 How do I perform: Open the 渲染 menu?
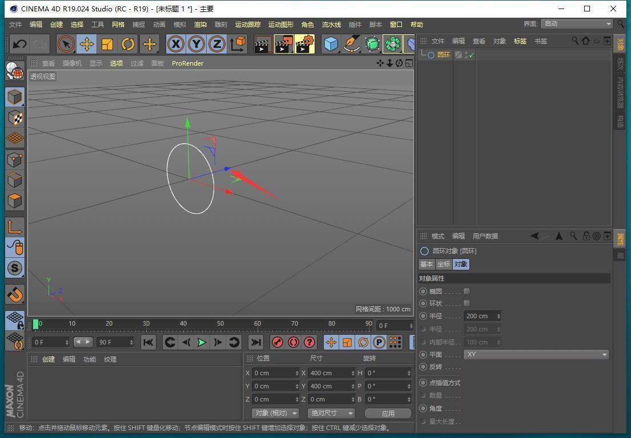tap(200, 25)
